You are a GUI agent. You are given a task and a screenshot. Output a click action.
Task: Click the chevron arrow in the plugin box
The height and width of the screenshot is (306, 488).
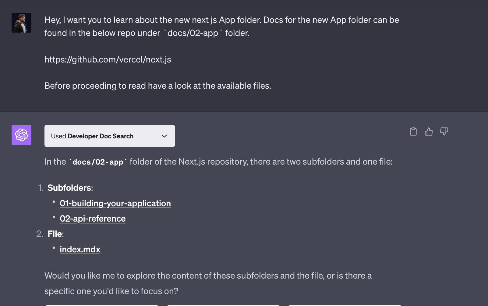pyautogui.click(x=164, y=136)
